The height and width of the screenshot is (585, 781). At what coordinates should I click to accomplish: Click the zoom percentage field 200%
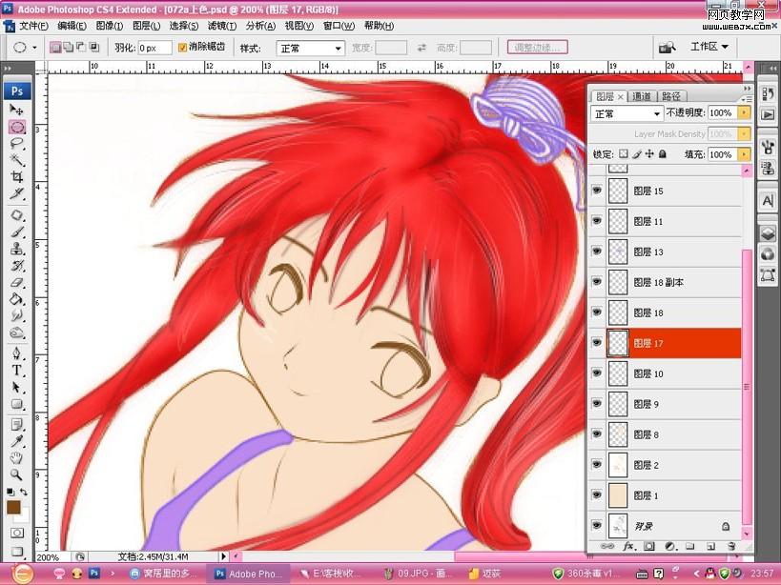51,557
